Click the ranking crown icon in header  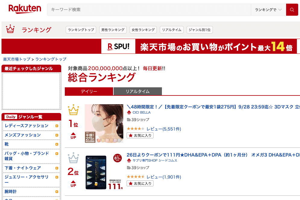click(x=10, y=29)
